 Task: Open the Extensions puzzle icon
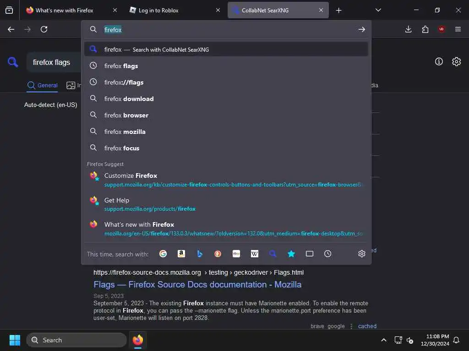click(x=425, y=29)
